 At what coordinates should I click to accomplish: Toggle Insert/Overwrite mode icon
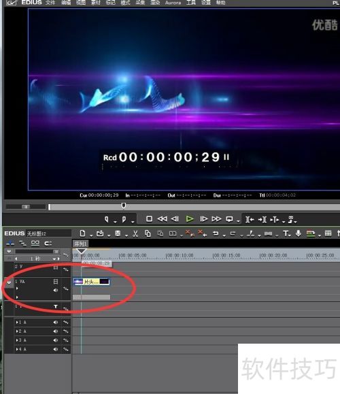coord(10,243)
